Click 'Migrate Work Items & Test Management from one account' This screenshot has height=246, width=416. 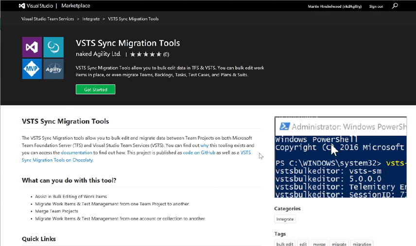(x=120, y=219)
